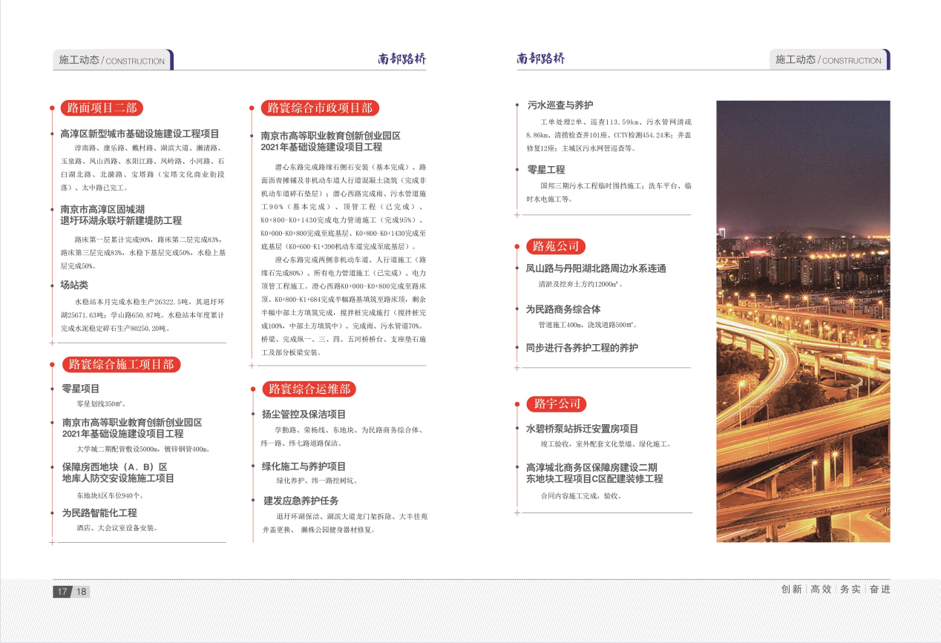Image resolution: width=941 pixels, height=643 pixels.
Task: Click the line 大学城二期配管敷设5000m
Action: click(x=143, y=449)
